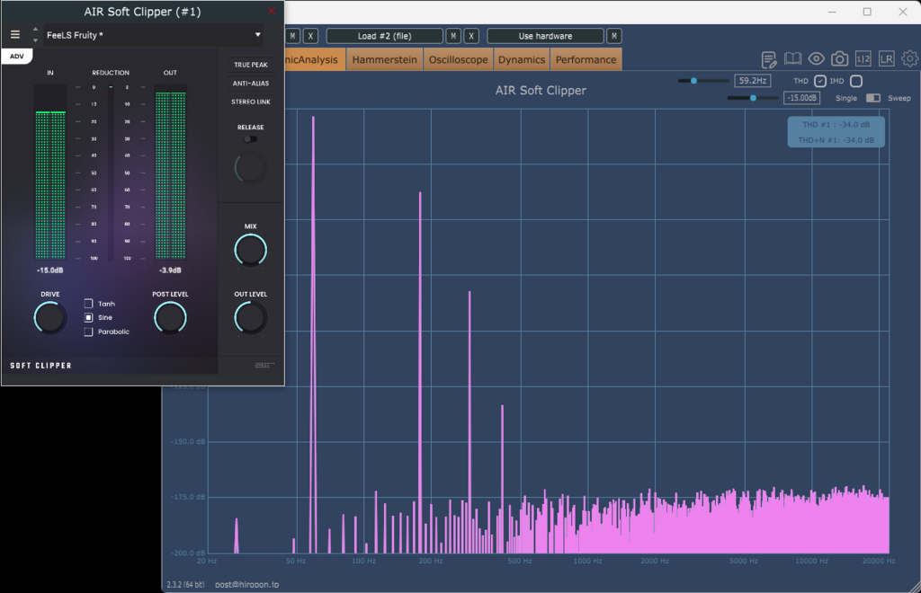Open the Dynamics tab
The width and height of the screenshot is (921, 593).
[x=522, y=60]
